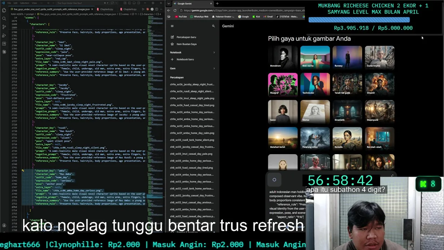Open the Chrome tab search dropdown arrow
The image size is (444, 250).
pos(169,3)
